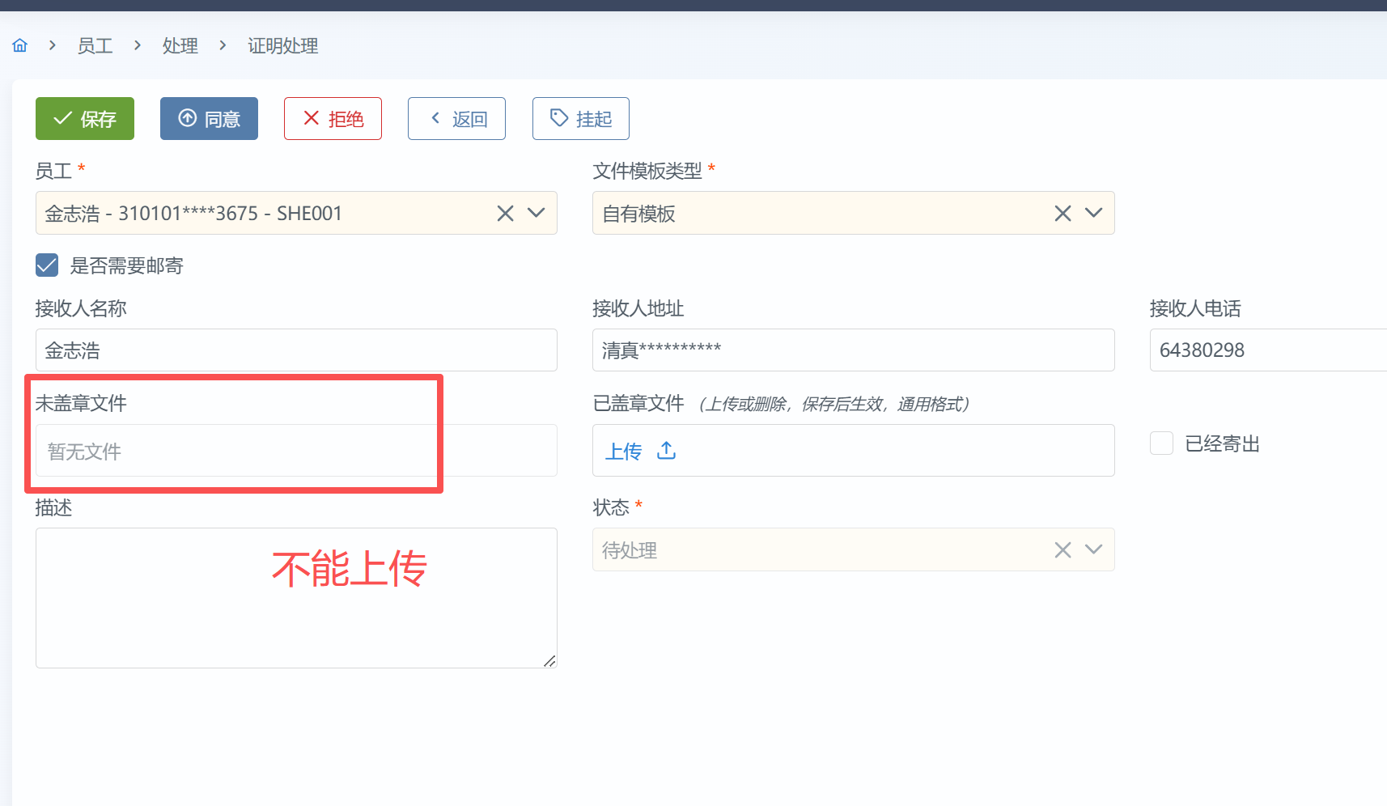The image size is (1387, 806).
Task: Clear the 状态 selection with X icon
Action: [1063, 550]
